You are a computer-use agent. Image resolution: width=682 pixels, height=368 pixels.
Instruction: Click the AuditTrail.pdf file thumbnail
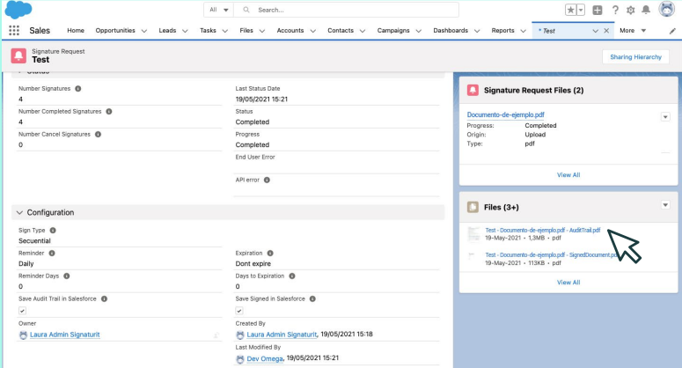click(473, 234)
